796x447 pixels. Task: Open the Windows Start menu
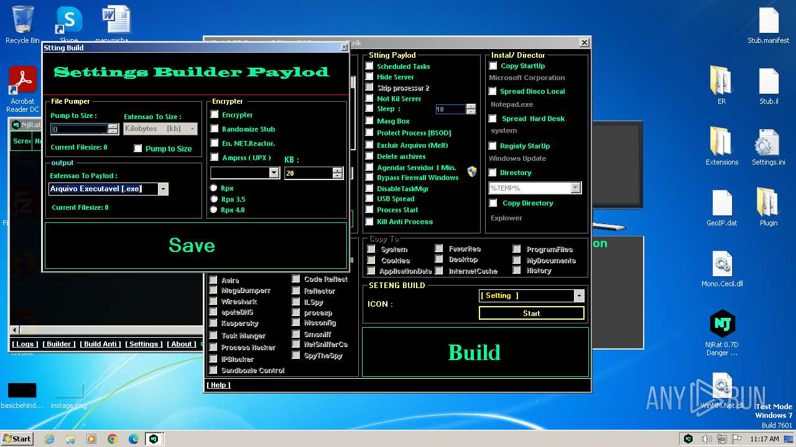(17, 439)
